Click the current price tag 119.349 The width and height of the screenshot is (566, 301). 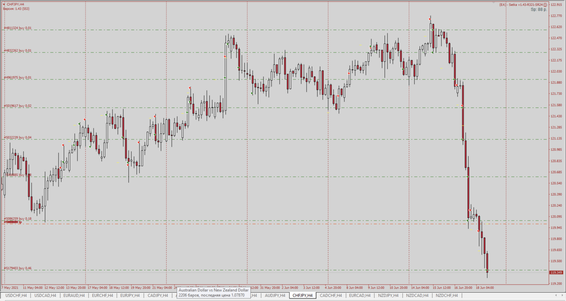point(556,272)
